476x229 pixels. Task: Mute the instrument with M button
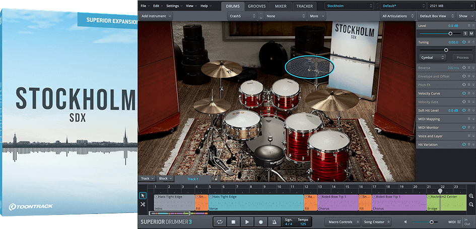pos(471,34)
